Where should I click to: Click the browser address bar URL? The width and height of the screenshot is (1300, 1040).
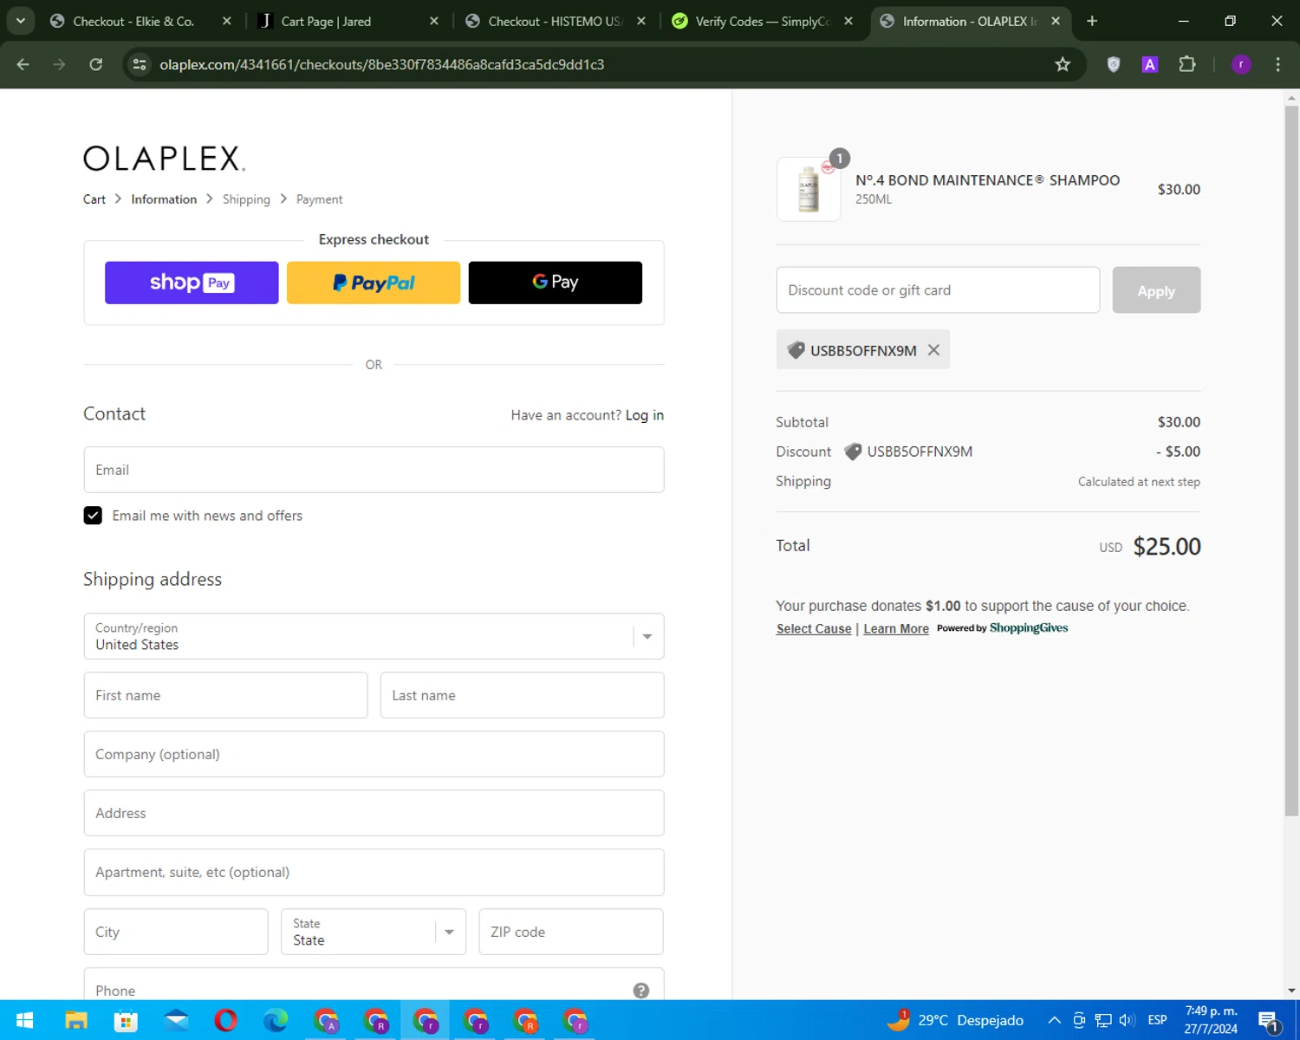click(382, 64)
